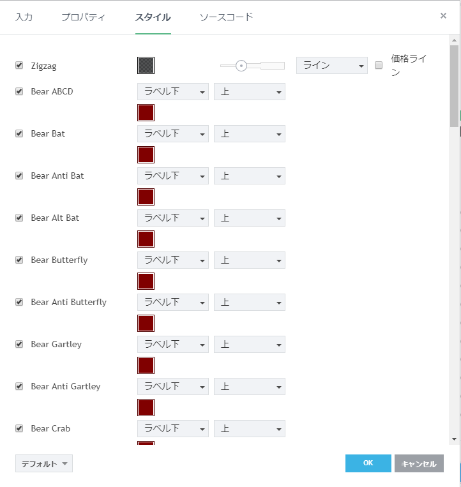461x487 pixels.
Task: Go to the ソースコード tab
Action: click(x=226, y=17)
